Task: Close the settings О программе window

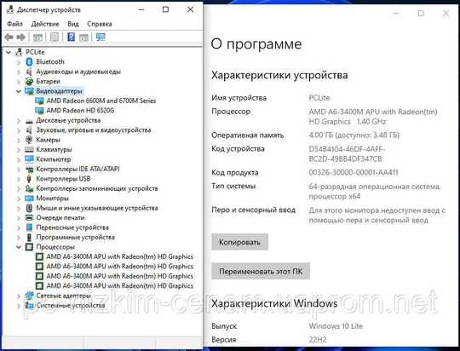Action: pos(446,14)
